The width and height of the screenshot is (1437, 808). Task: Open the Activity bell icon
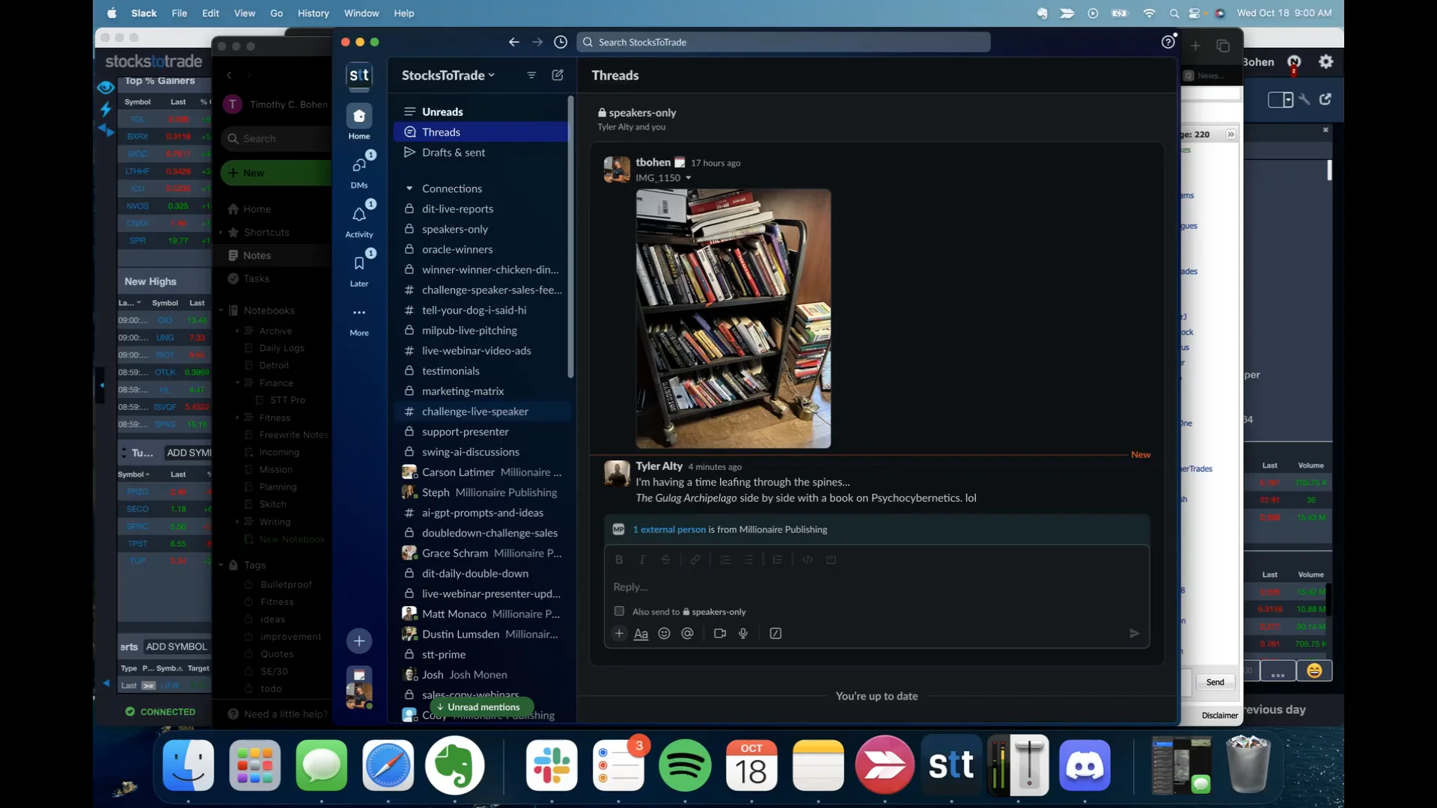359,215
